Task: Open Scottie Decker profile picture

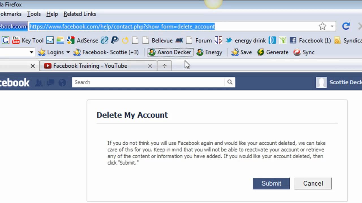Action: (321, 82)
